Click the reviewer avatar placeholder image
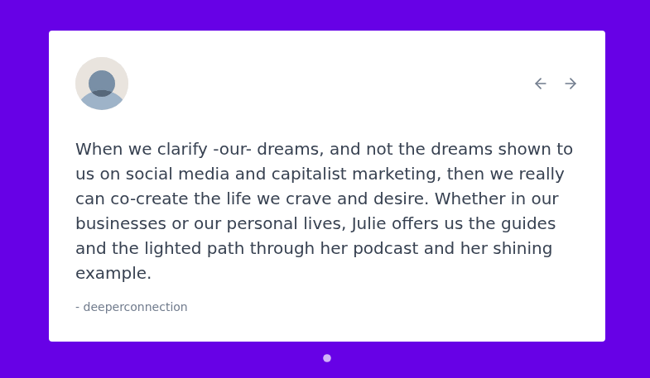 102,84
